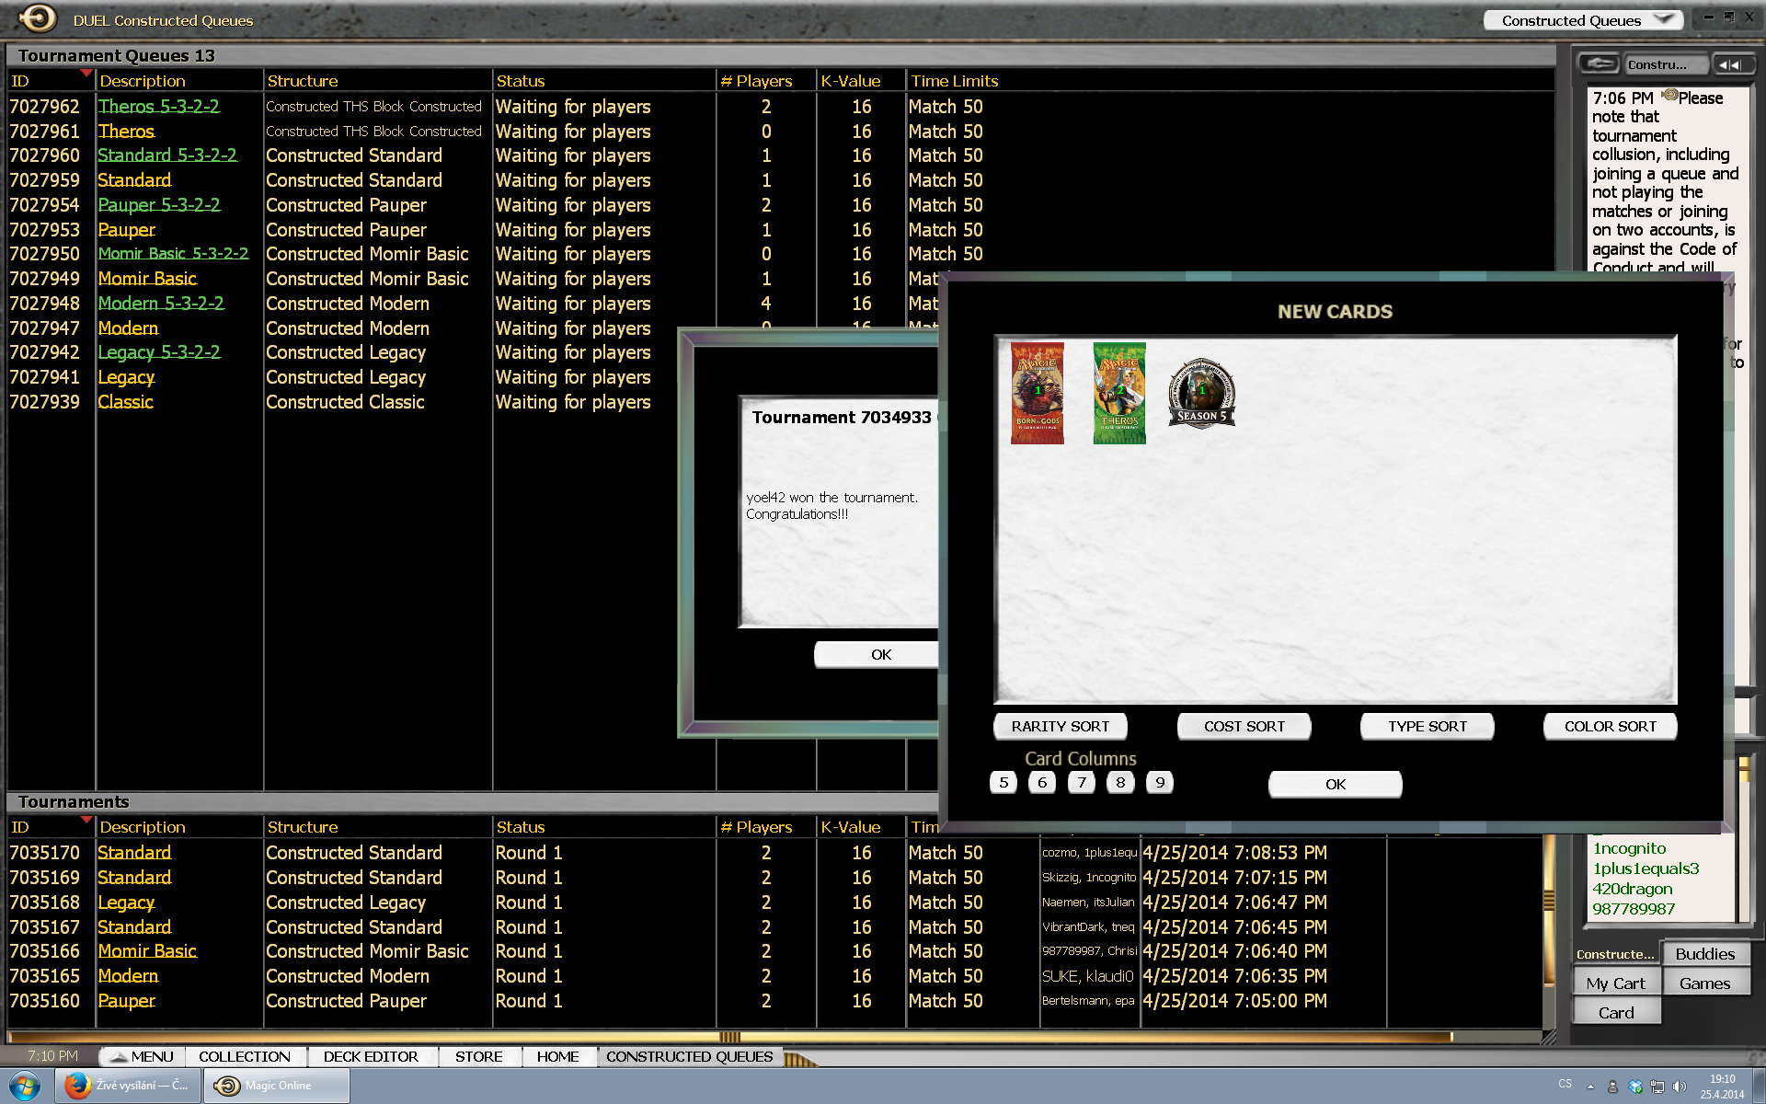The height and width of the screenshot is (1104, 1766).
Task: Select the CONSTRUCTED QUEUES tab
Action: (x=690, y=1056)
